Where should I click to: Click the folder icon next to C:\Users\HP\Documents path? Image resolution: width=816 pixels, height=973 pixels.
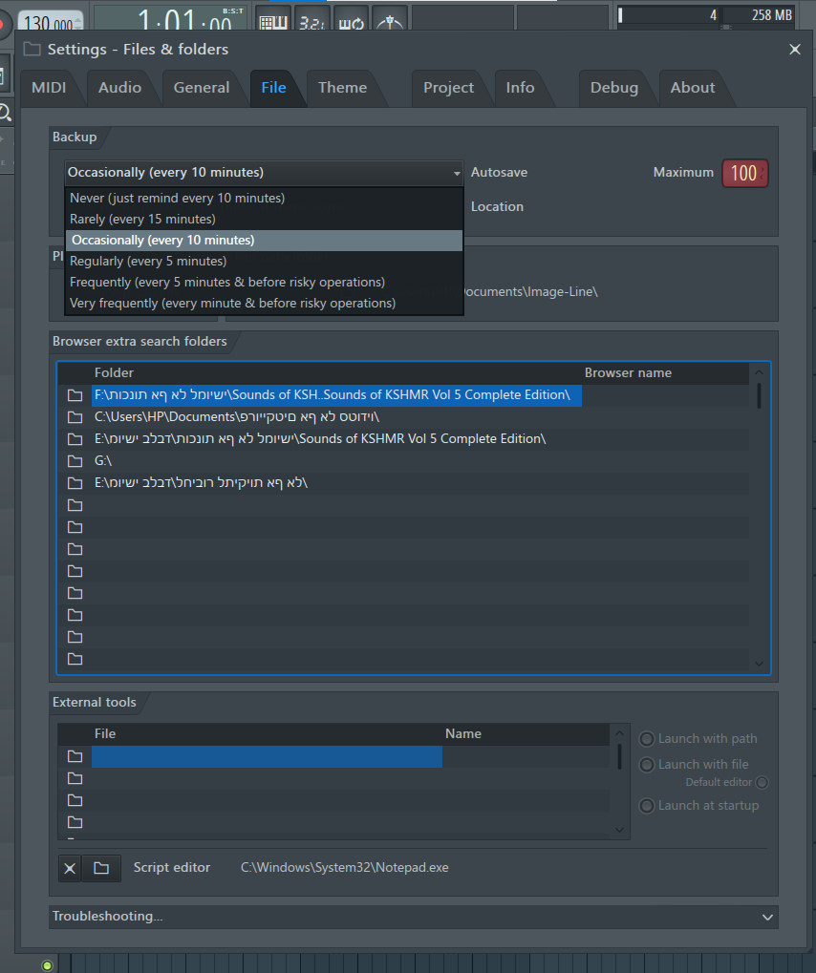click(75, 417)
